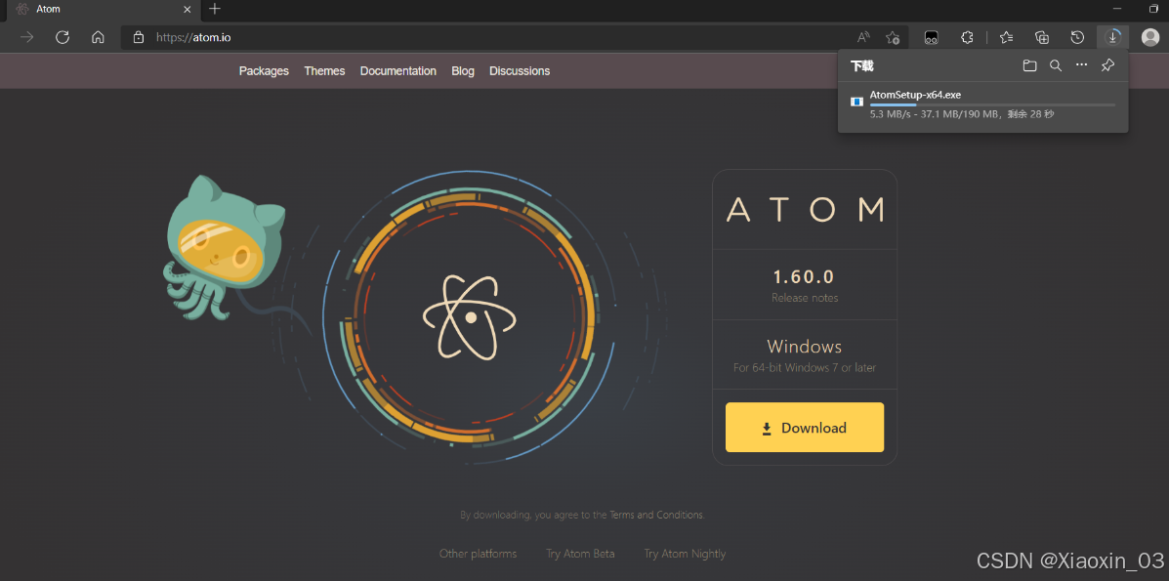
Task: Open the Try Atom Beta link
Action: [x=580, y=554]
